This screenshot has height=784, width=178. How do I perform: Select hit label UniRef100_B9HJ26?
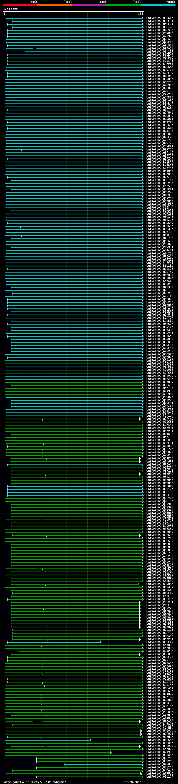(160, 27)
